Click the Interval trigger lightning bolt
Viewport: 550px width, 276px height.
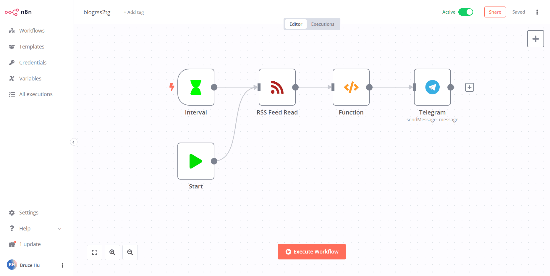pos(172,87)
